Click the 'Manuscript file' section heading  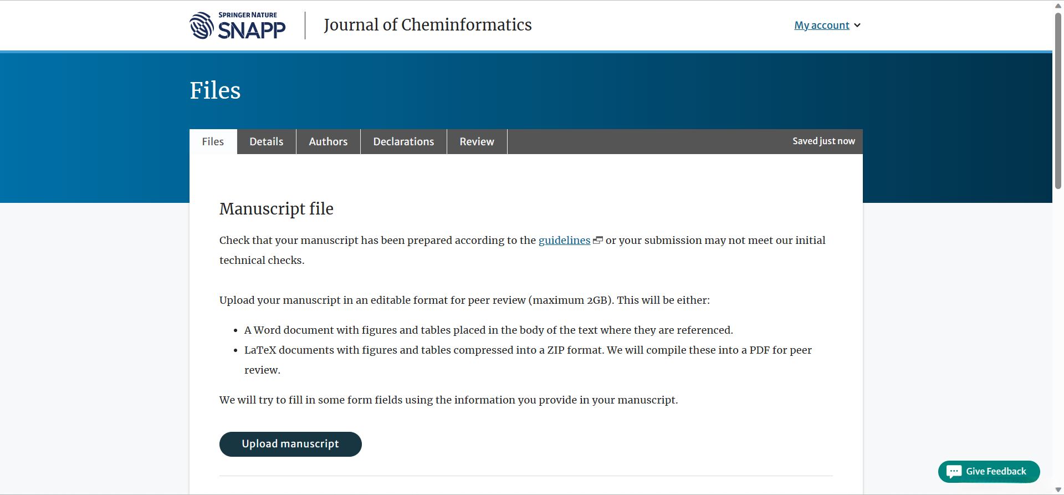coord(276,209)
